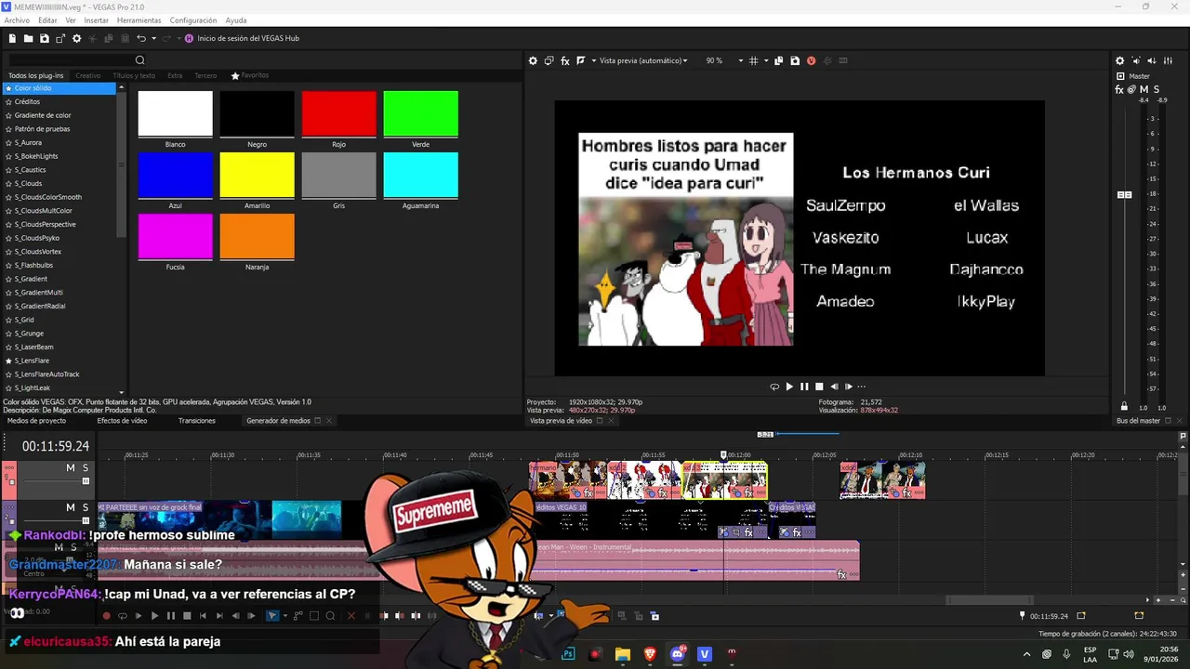Solo the Master bus
Screen dimensions: 1190x669
pyautogui.click(x=1156, y=89)
